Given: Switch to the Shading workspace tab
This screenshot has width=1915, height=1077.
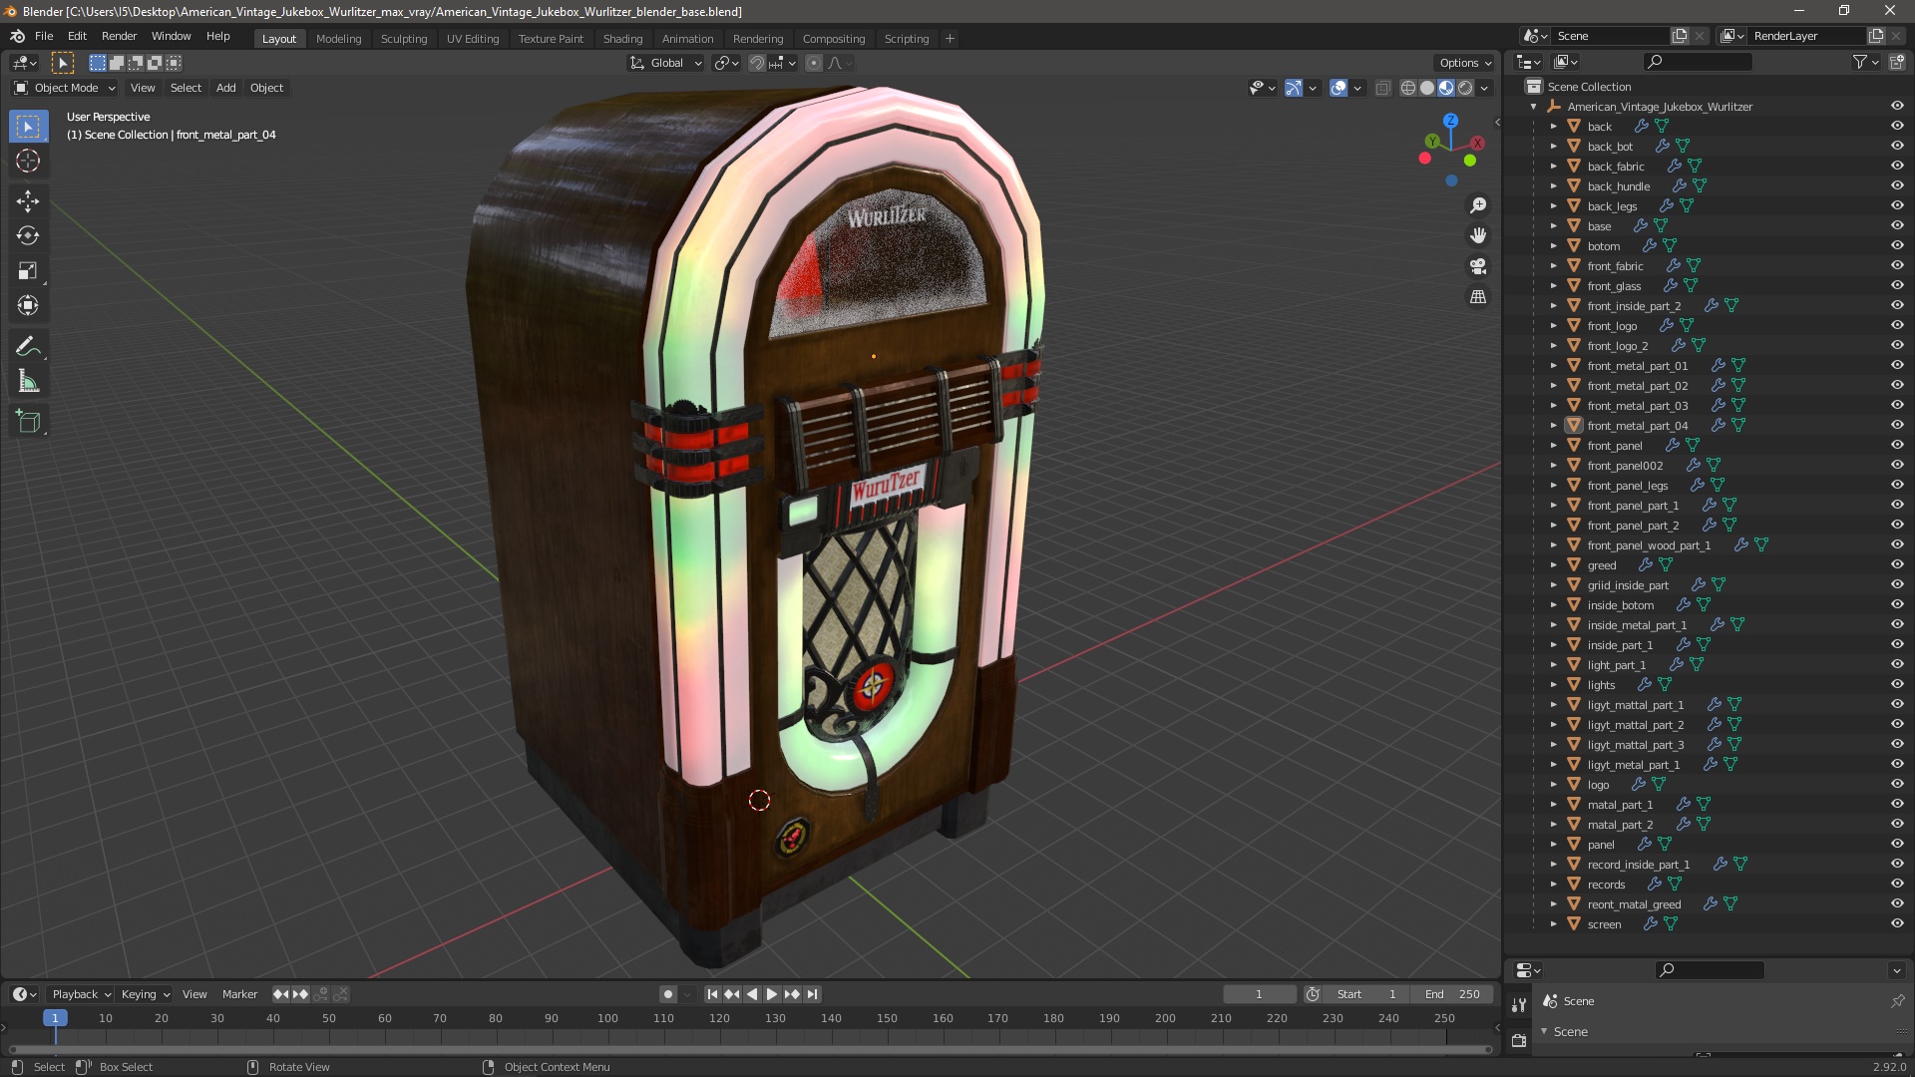Looking at the screenshot, I should click(x=622, y=39).
